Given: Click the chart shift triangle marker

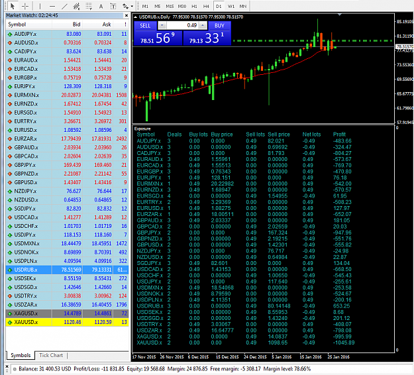Looking at the screenshot, I should click(340, 15).
